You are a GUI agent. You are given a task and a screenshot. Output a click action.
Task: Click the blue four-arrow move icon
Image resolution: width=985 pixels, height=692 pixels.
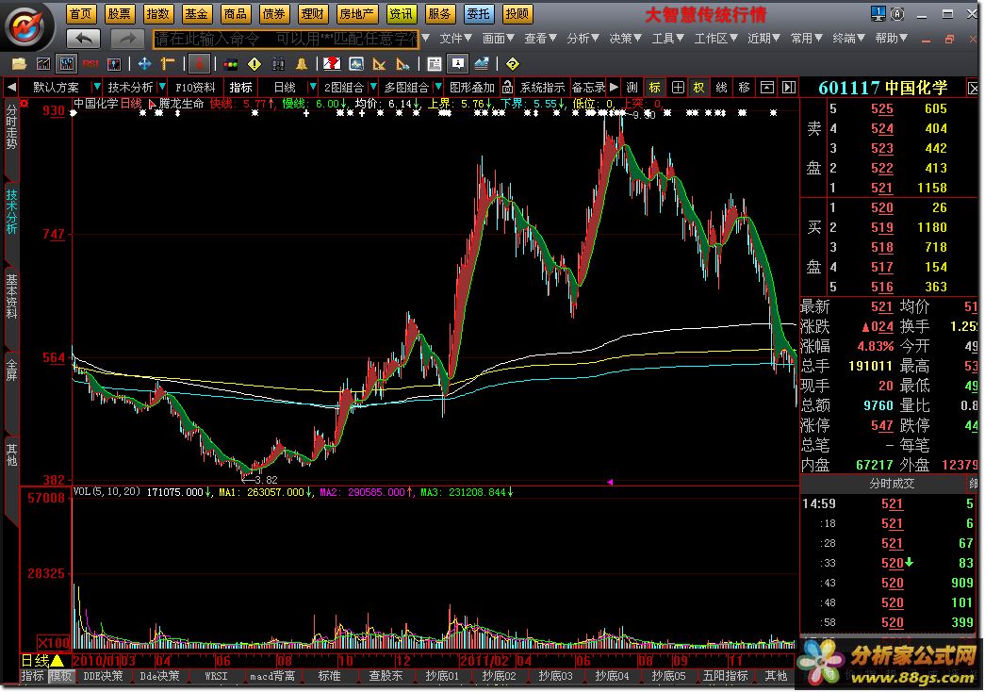[144, 63]
